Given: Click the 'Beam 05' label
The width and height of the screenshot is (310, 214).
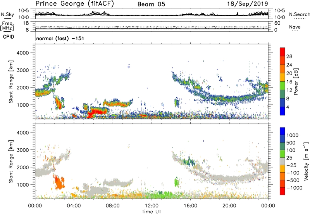Looking at the screenshot, I should click(151, 4).
